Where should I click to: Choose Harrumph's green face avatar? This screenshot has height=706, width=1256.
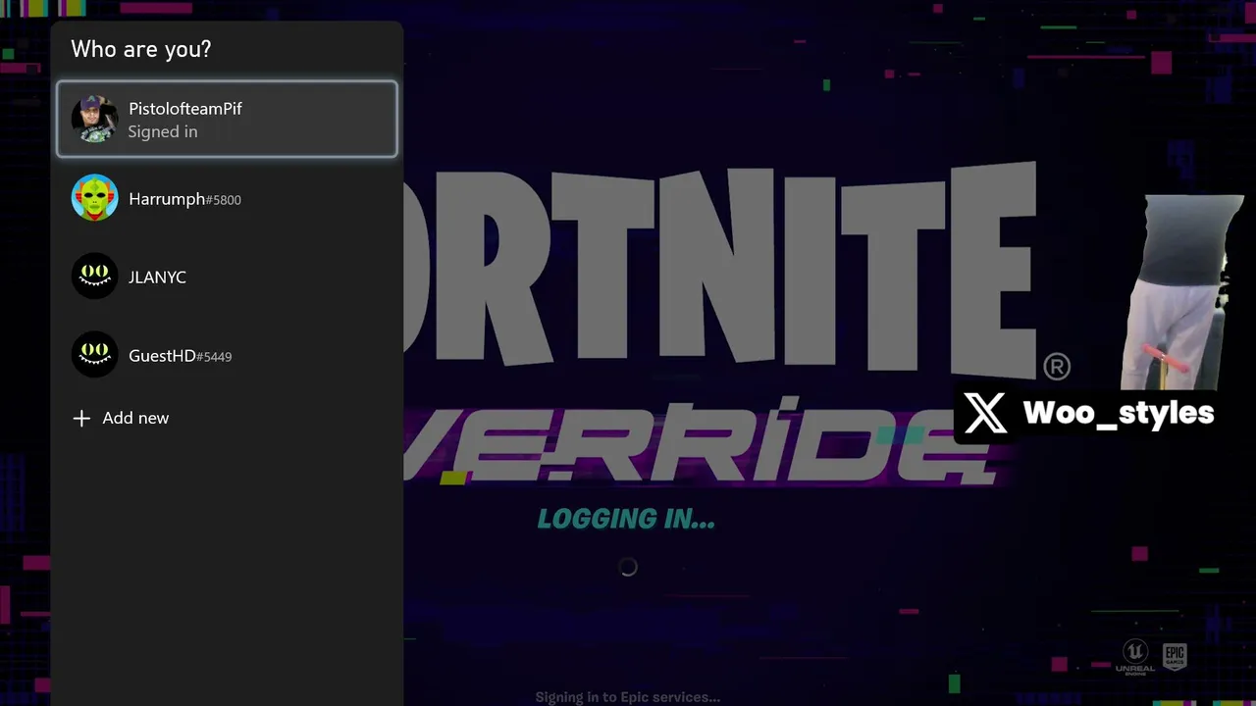[95, 198]
